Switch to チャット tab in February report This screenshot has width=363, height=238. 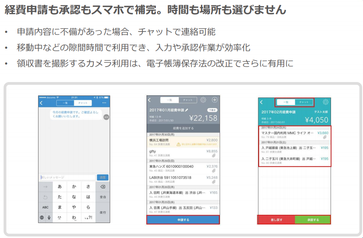point(304,102)
